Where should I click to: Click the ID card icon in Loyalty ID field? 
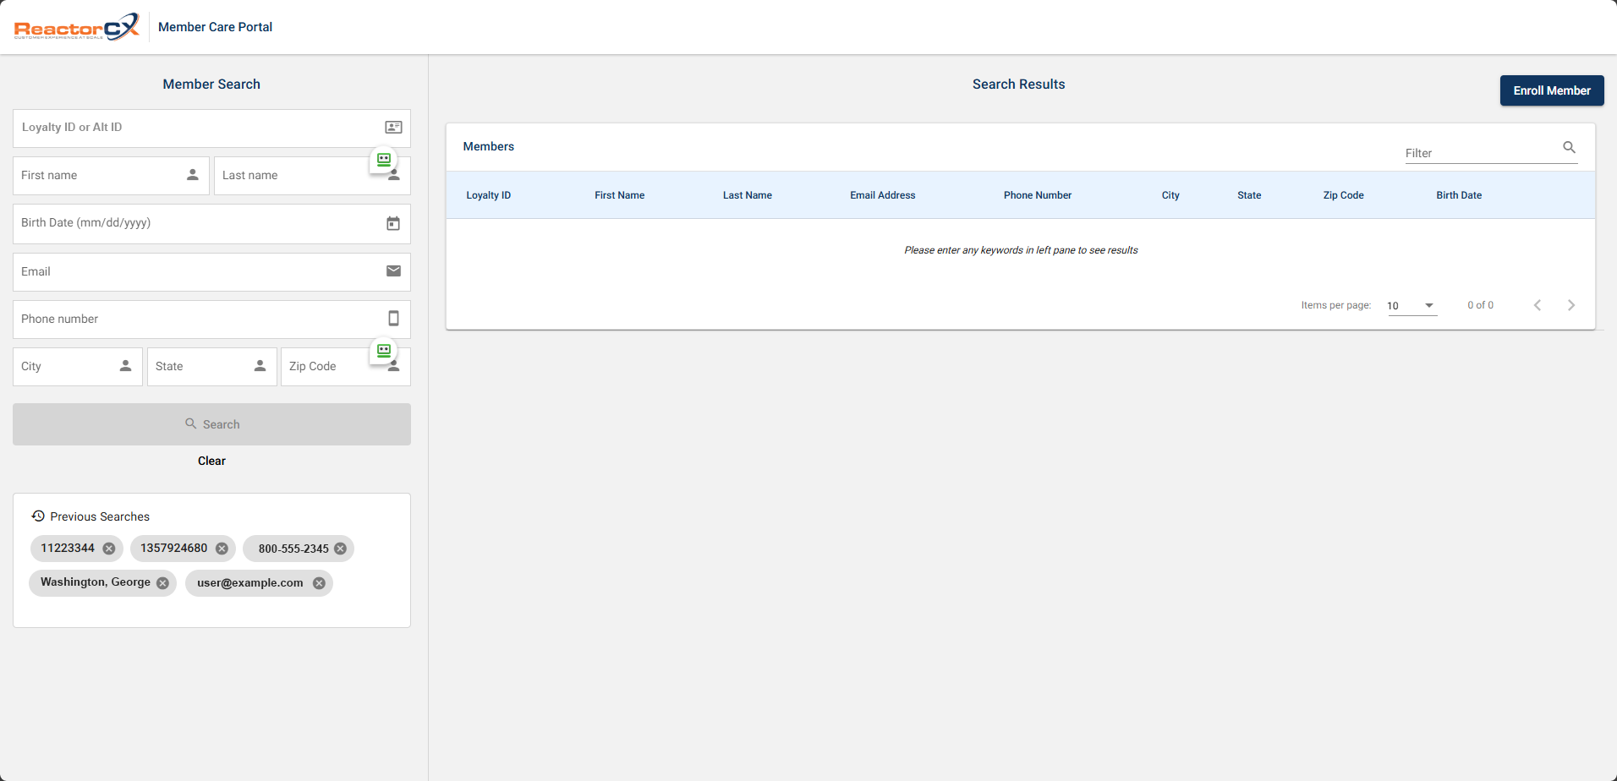[393, 128]
